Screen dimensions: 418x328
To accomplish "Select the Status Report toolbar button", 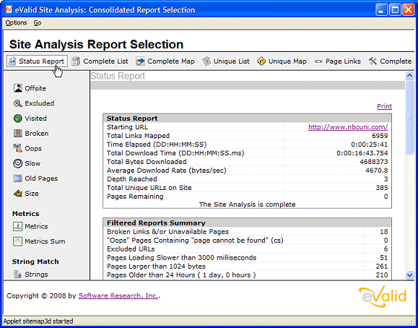I will click(37, 61).
